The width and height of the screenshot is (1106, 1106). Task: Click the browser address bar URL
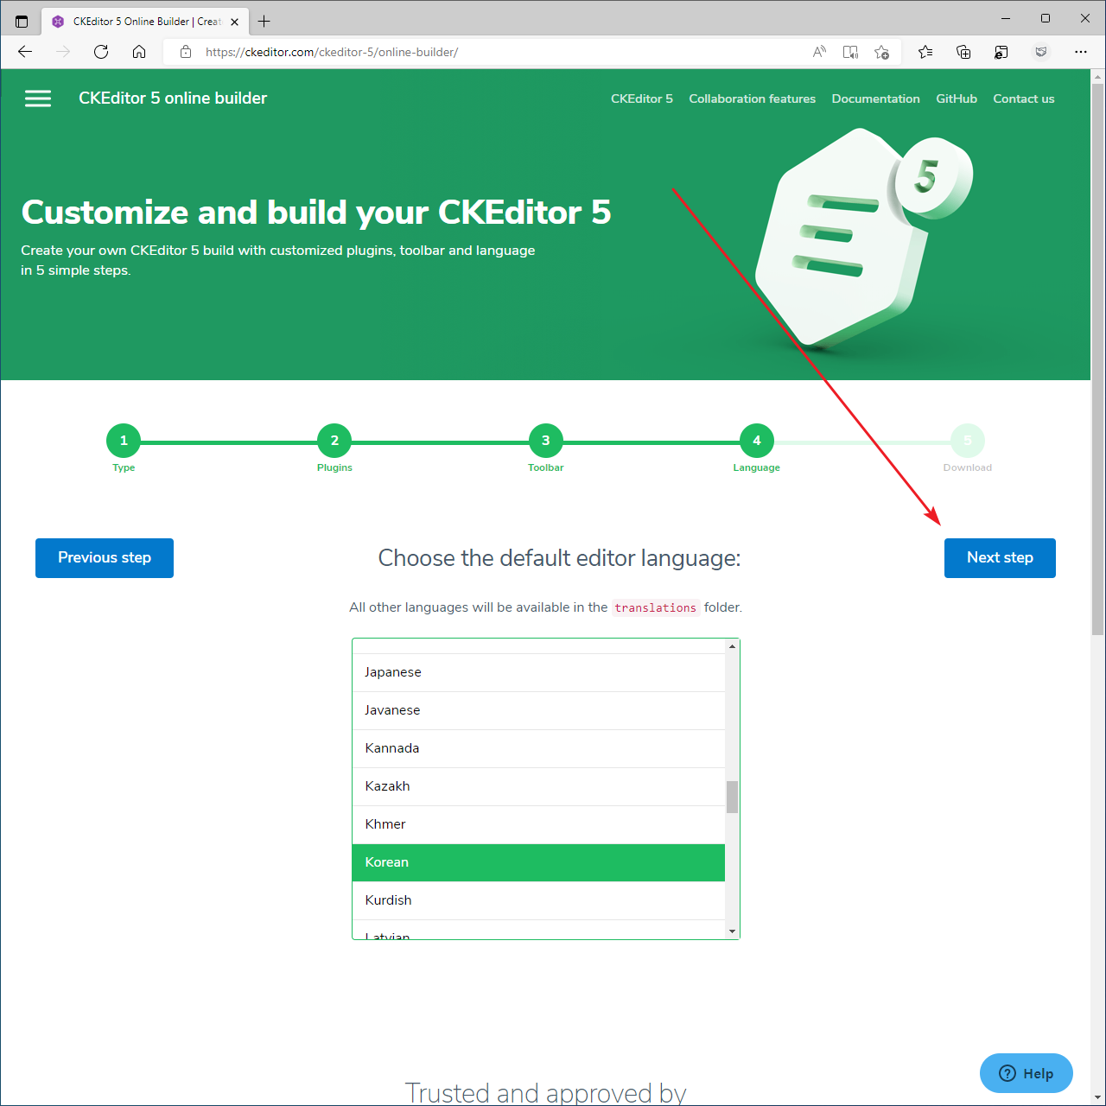[332, 52]
